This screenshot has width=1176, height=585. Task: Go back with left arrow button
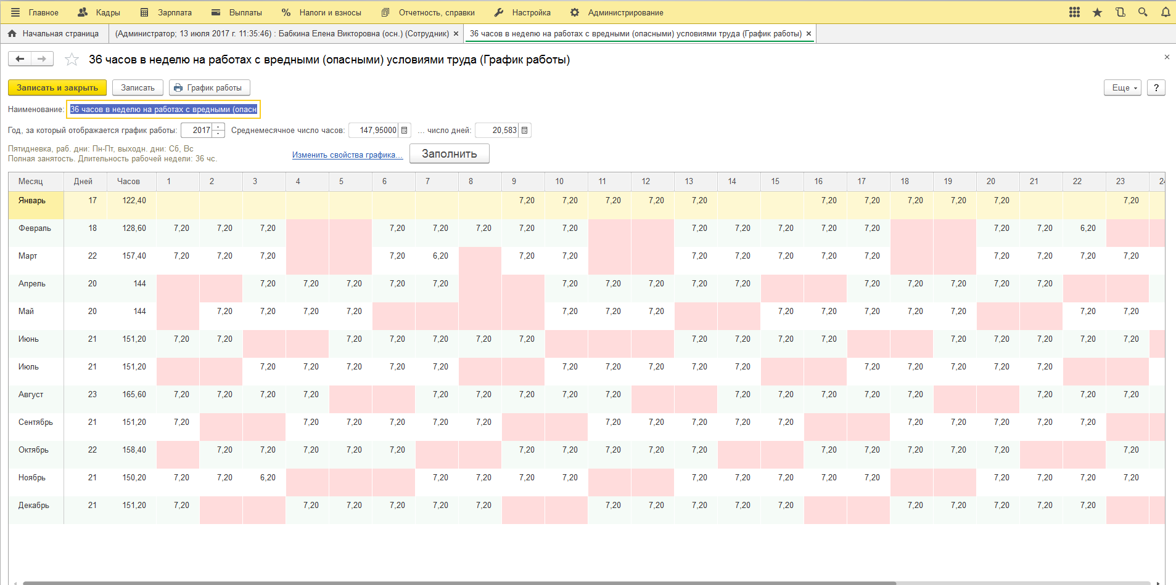pyautogui.click(x=20, y=59)
